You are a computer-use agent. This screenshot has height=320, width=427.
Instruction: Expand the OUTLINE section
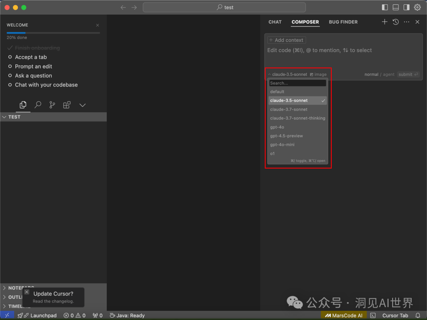coord(13,297)
